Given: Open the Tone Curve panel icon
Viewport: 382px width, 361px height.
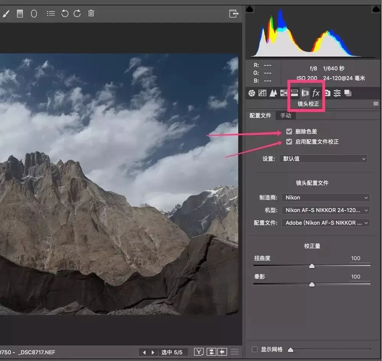Looking at the screenshot, I should coord(262,93).
